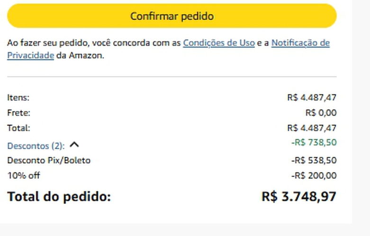This screenshot has width=370, height=236.
Task: Click the Frete label
Action: pos(18,113)
